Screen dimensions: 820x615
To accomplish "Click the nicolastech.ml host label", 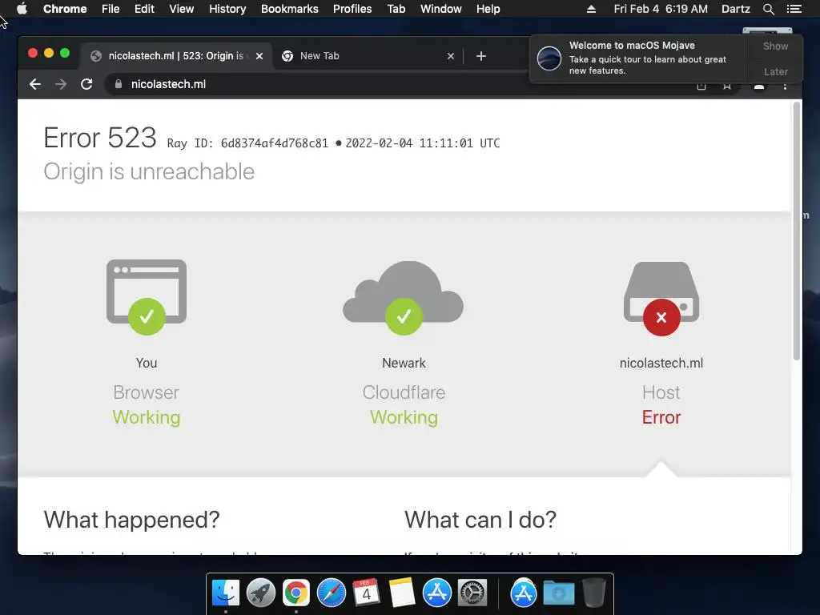I will [661, 363].
